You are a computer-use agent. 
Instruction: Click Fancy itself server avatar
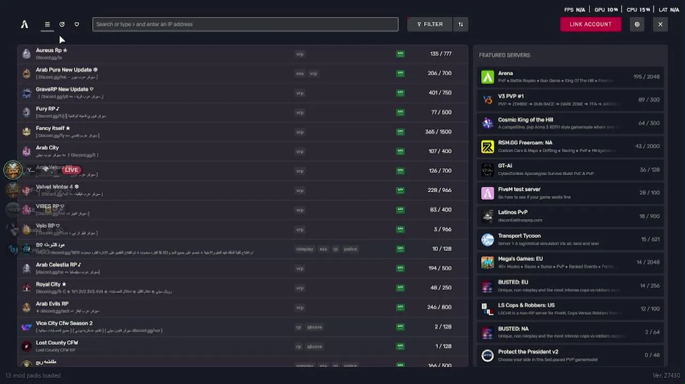click(x=27, y=132)
